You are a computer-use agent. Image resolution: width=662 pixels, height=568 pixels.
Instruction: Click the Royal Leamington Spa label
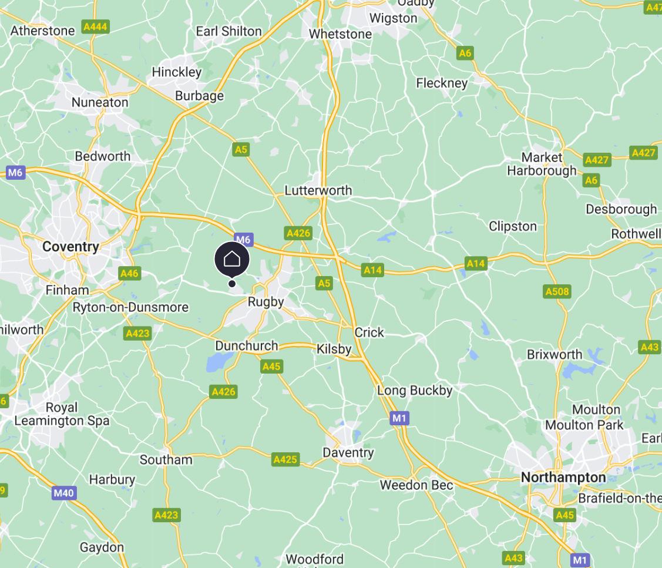[x=62, y=414]
